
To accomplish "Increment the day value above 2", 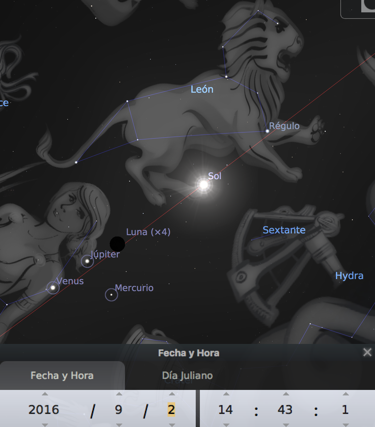I will point(172,394).
